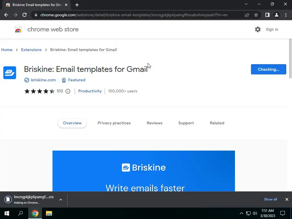
Task: Close the downloads bar
Action: pos(287,199)
